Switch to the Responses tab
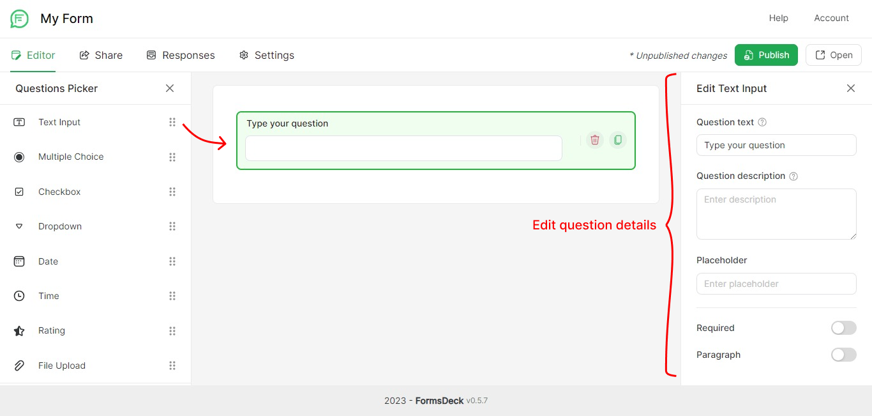 tap(181, 55)
